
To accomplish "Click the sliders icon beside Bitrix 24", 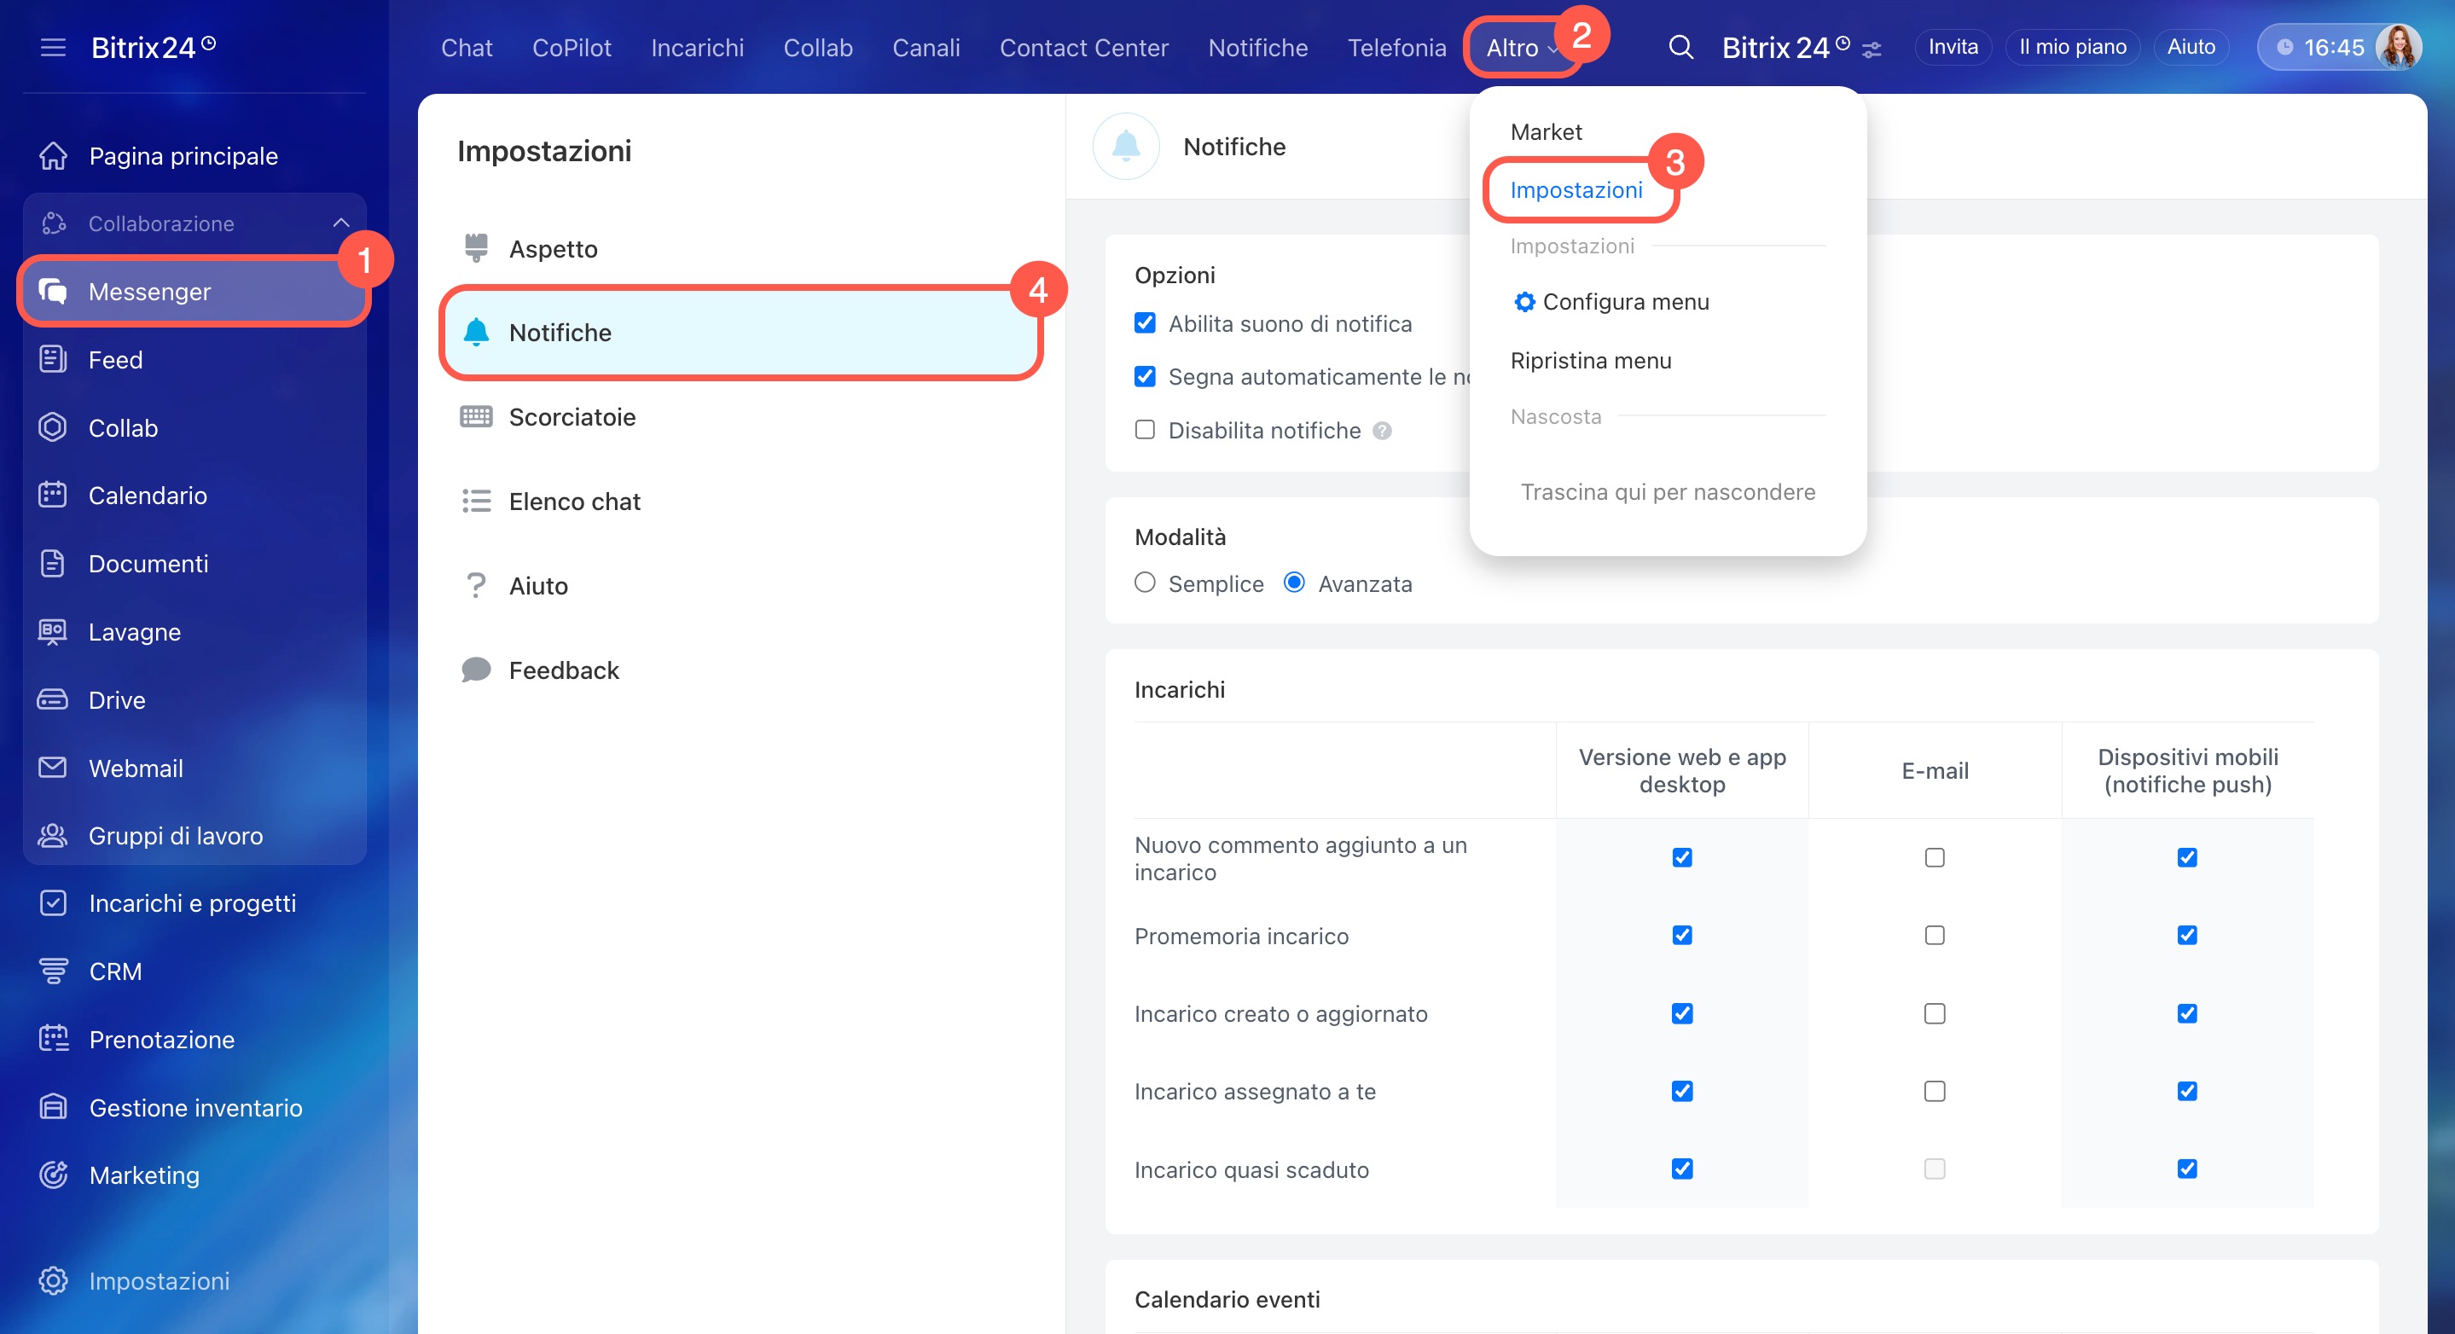I will (1872, 49).
